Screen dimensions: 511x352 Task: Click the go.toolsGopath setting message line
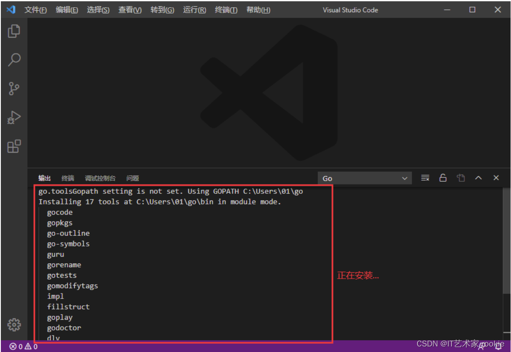[x=171, y=191]
